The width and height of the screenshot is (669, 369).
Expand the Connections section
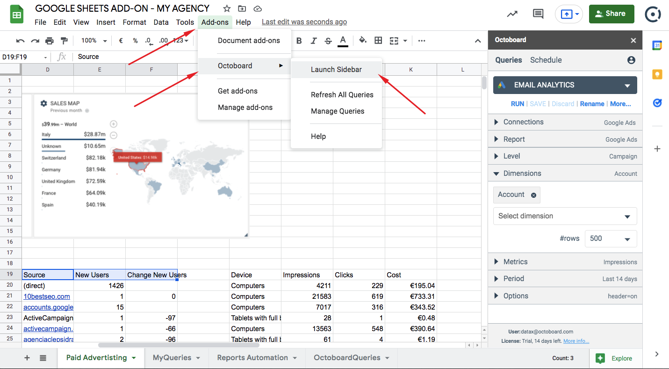pos(565,122)
